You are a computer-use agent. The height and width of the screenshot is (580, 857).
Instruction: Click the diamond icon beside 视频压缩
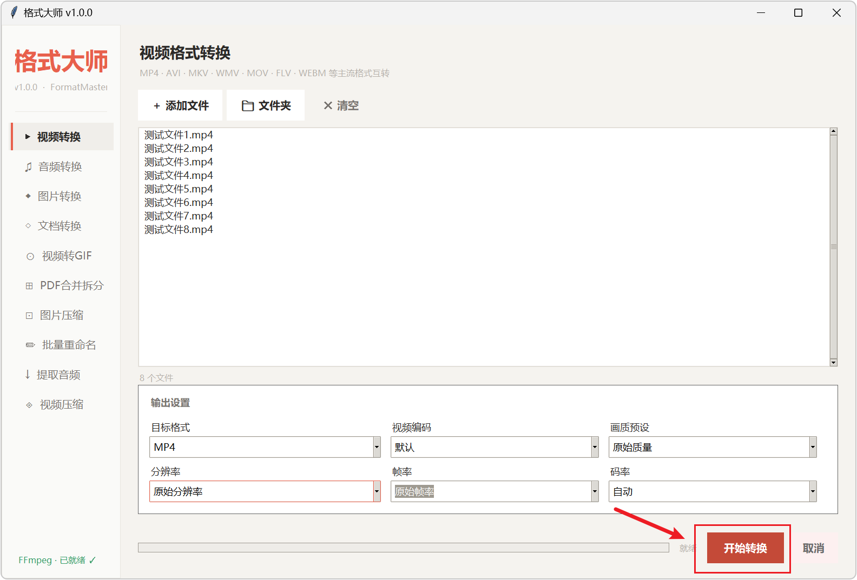pos(29,405)
